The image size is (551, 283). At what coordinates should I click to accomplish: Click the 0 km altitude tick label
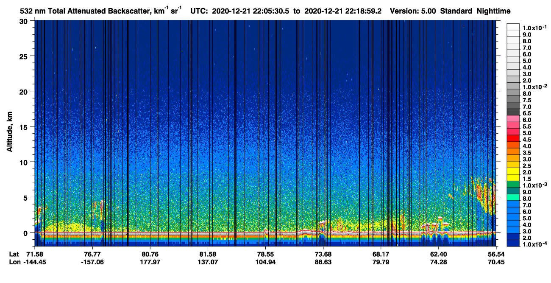(x=27, y=233)
